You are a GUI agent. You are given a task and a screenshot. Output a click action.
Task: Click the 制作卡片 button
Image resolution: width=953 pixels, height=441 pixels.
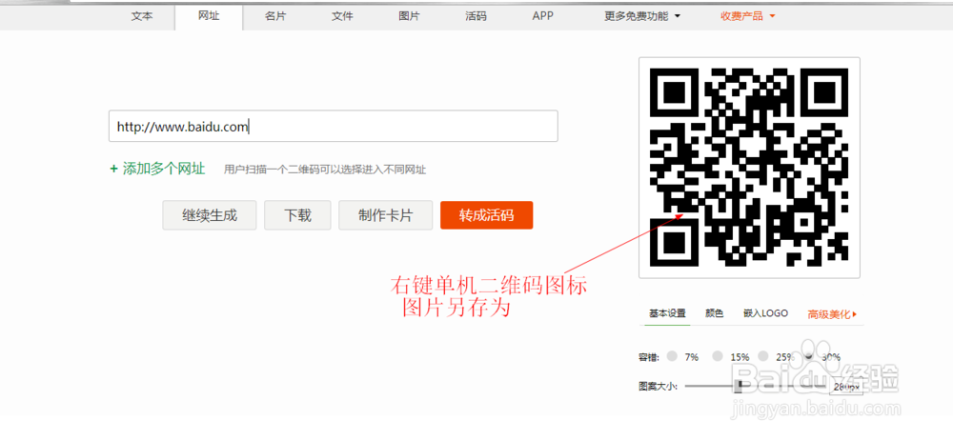(x=385, y=215)
